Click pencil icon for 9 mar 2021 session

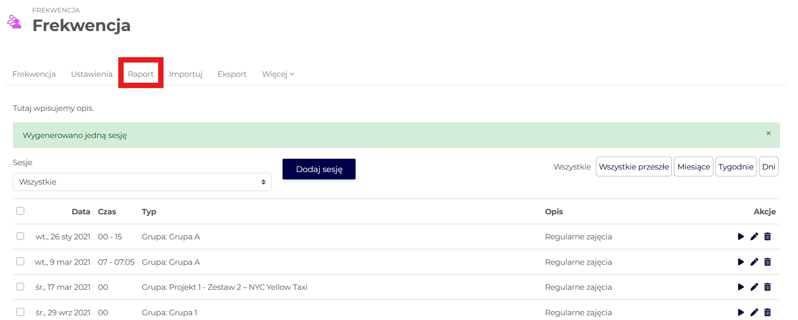tap(754, 262)
